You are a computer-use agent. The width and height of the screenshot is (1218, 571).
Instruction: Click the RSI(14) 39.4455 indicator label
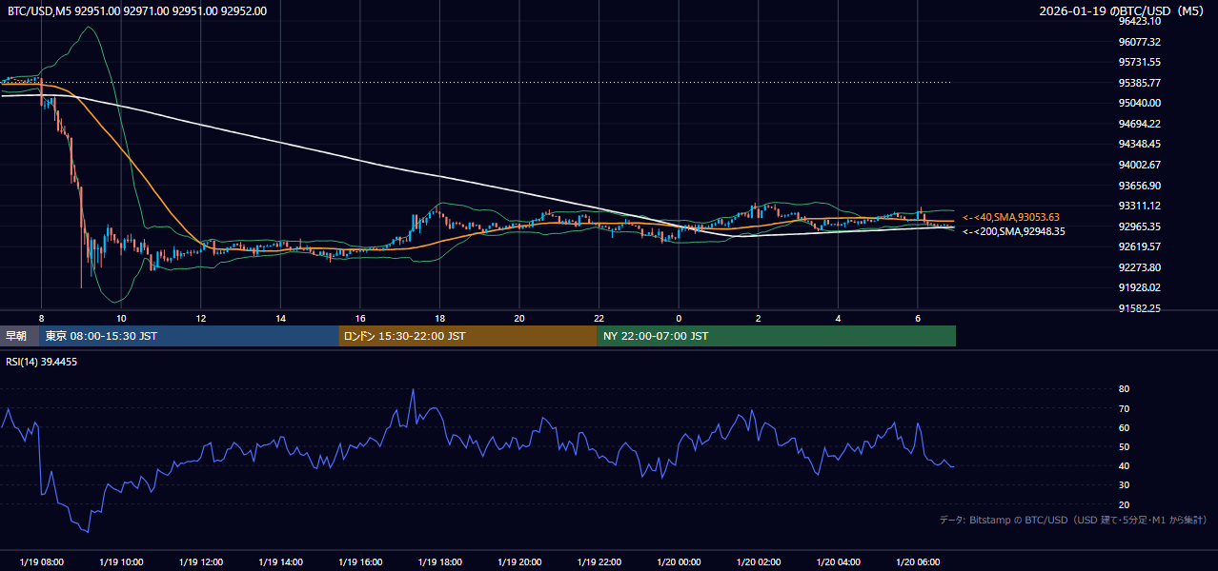42,362
